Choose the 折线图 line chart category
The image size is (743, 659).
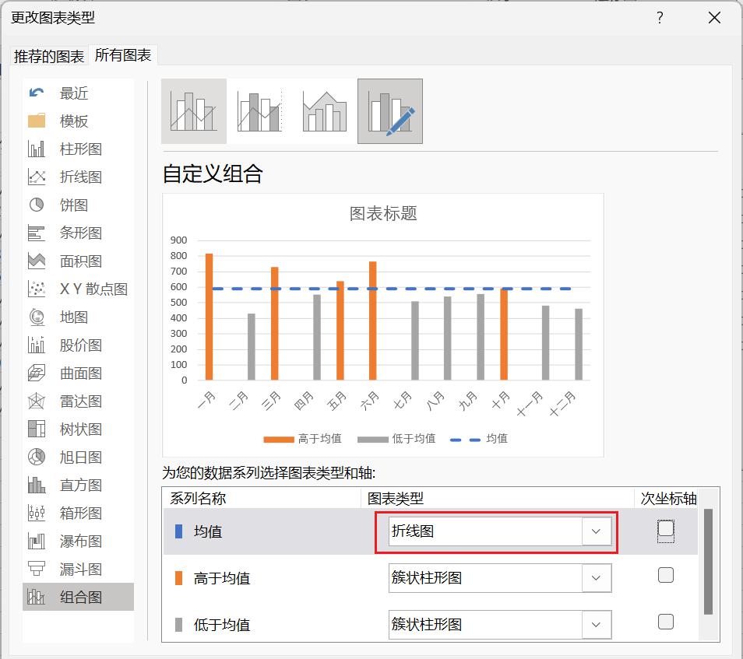click(x=78, y=177)
